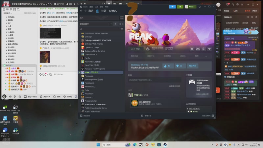This screenshot has height=148, width=263.
Task: Switch to Steam 社区 (Community) tab
Action: (104, 11)
